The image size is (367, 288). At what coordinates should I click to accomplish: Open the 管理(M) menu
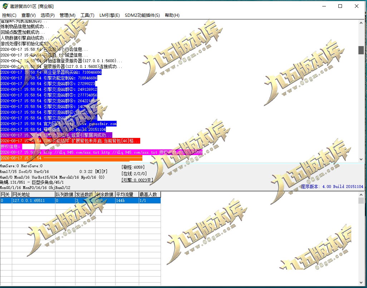[x=67, y=15]
